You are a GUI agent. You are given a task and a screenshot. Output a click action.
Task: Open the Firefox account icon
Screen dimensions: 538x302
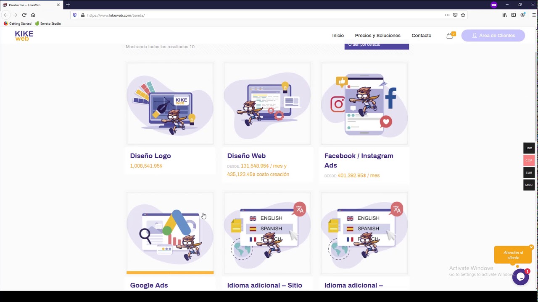coord(523,15)
